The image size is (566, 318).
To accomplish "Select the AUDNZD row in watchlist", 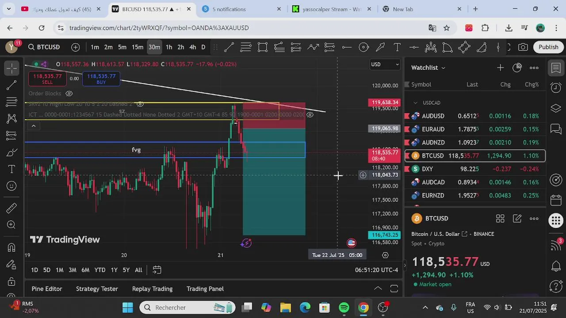I will (475, 143).
